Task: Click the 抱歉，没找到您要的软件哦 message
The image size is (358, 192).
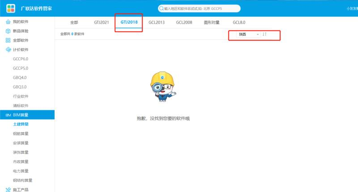Action: pos(163,118)
